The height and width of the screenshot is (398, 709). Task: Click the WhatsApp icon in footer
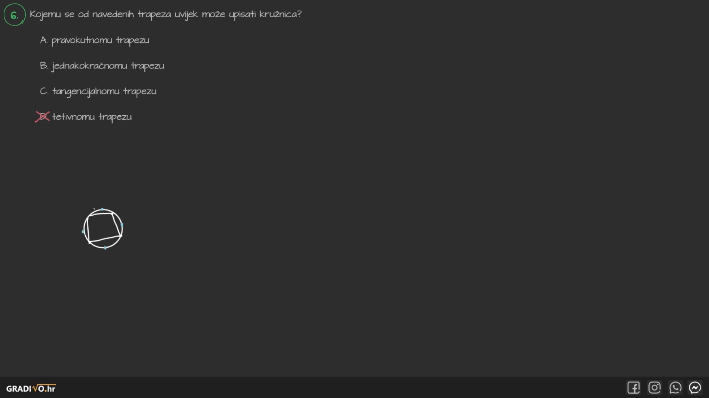click(675, 388)
